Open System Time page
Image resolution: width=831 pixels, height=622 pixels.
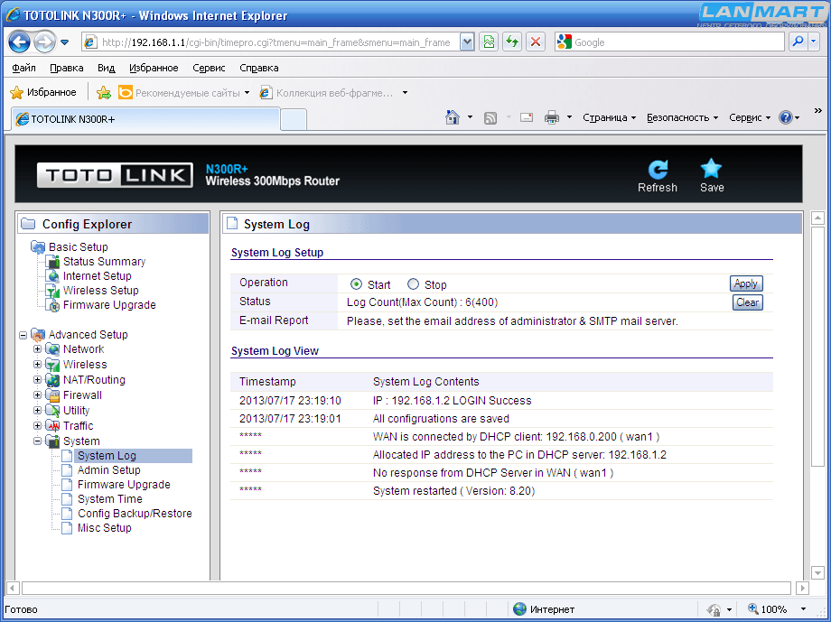(109, 499)
